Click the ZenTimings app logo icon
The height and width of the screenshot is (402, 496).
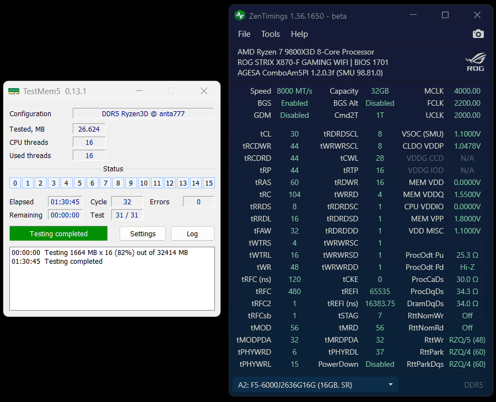pos(240,15)
